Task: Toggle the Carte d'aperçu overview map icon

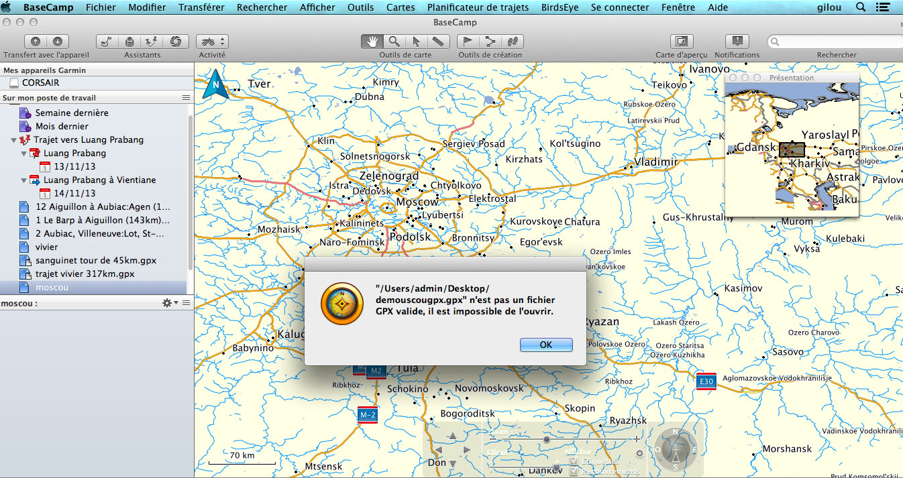Action: [682, 42]
